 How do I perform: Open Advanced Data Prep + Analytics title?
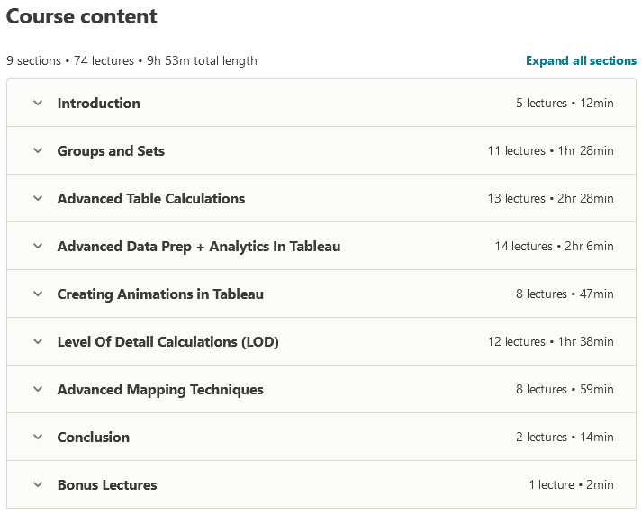[199, 247]
